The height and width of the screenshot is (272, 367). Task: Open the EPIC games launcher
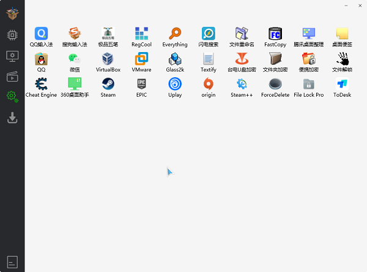coord(142,87)
